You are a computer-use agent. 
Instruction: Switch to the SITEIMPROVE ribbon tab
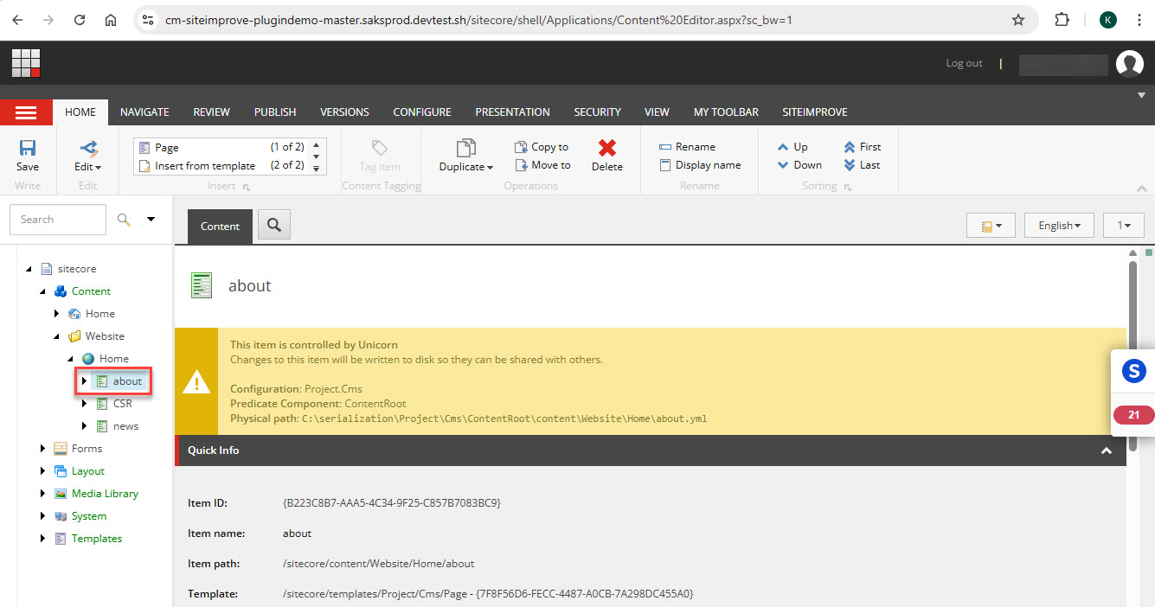pyautogui.click(x=812, y=112)
